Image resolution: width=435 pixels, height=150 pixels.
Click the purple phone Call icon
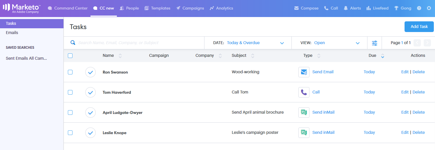[304, 92]
